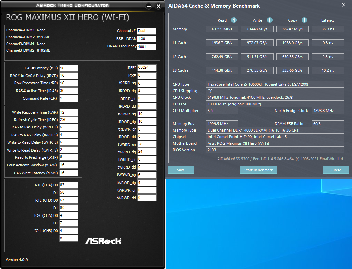Image resolution: width=352 pixels, height=269 pixels.
Task: Select the Command Rate (CR) field
Action: 69,98
